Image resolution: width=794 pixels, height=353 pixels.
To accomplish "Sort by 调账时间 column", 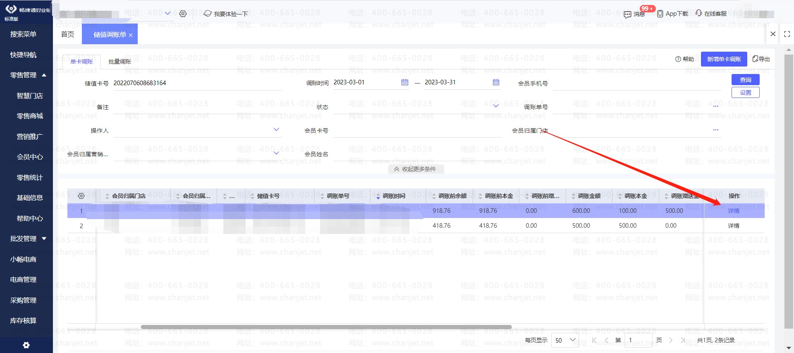I will (x=378, y=196).
